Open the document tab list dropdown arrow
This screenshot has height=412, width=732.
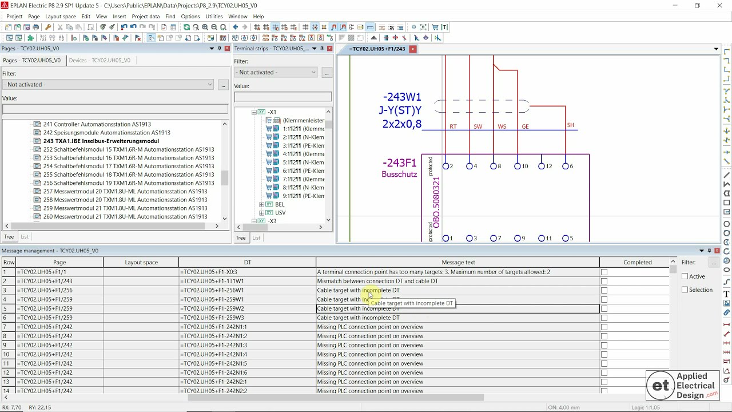[716, 49]
